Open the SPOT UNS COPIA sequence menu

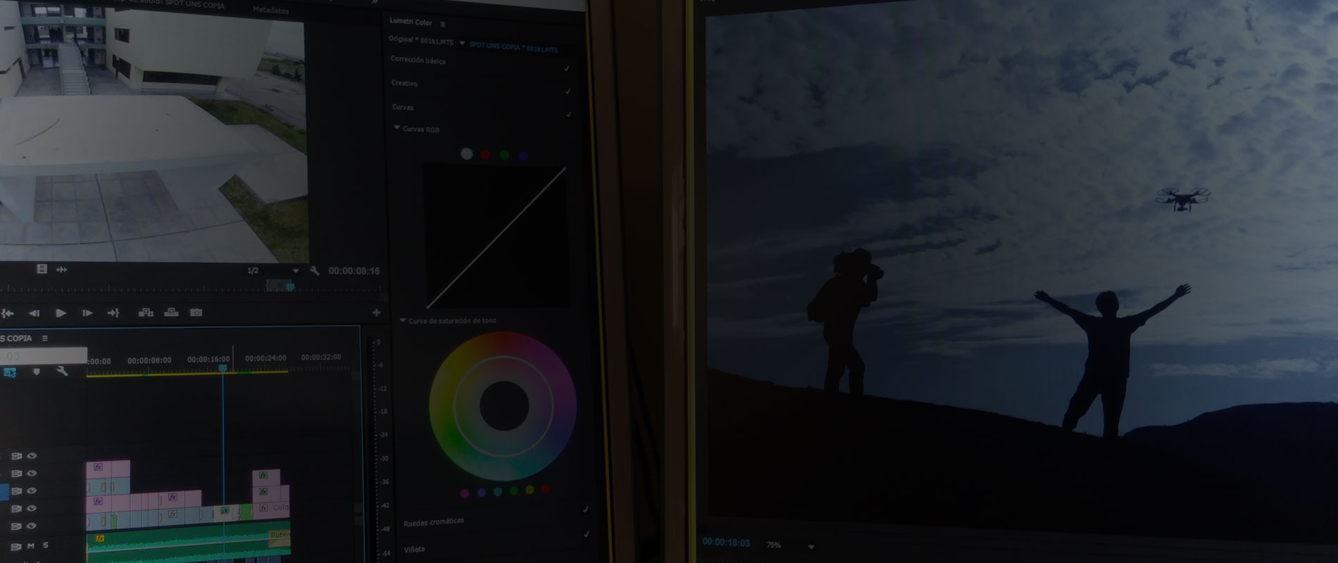(x=45, y=339)
